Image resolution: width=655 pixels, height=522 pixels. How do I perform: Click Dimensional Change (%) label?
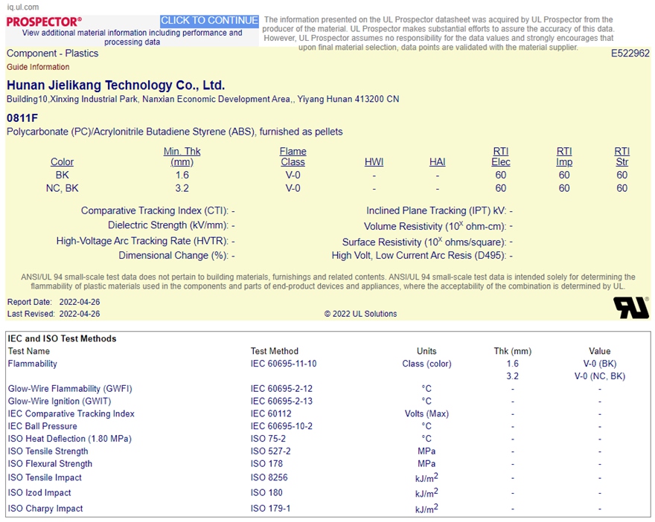tap(173, 255)
